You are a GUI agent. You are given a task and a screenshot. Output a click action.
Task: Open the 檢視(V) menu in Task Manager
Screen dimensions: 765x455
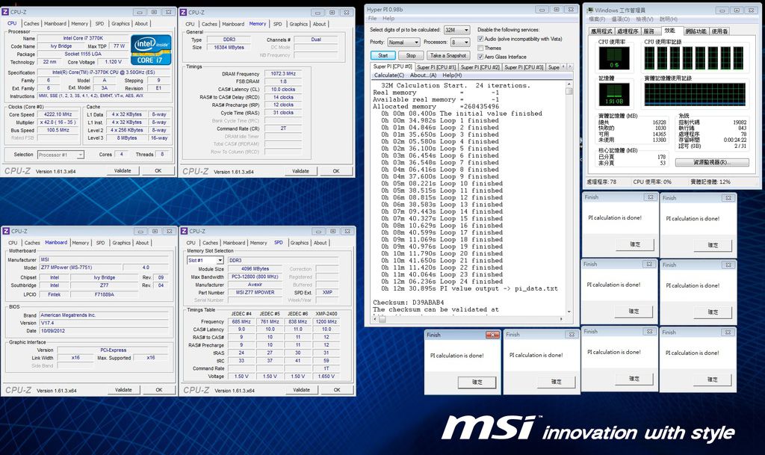tap(645, 19)
